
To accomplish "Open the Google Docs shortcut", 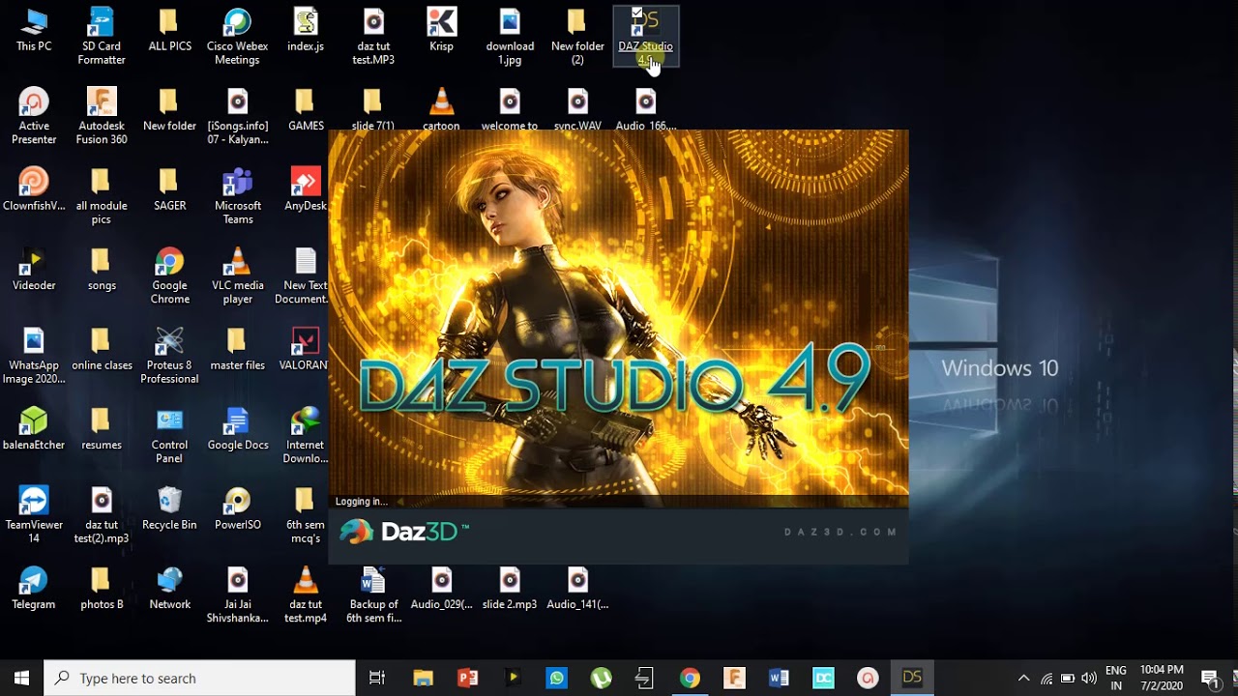I will pyautogui.click(x=237, y=428).
